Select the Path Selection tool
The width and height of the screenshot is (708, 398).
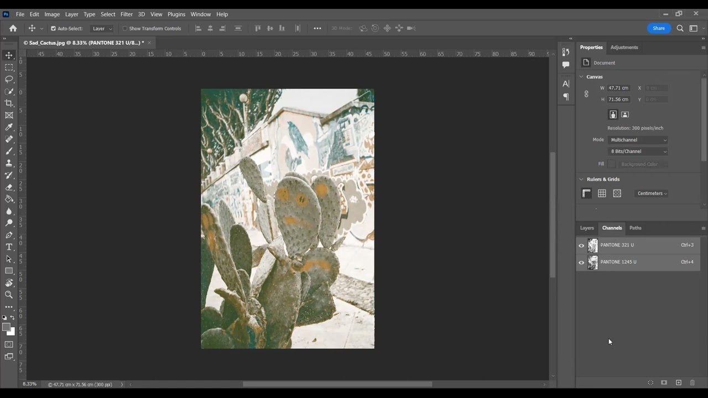click(x=9, y=259)
